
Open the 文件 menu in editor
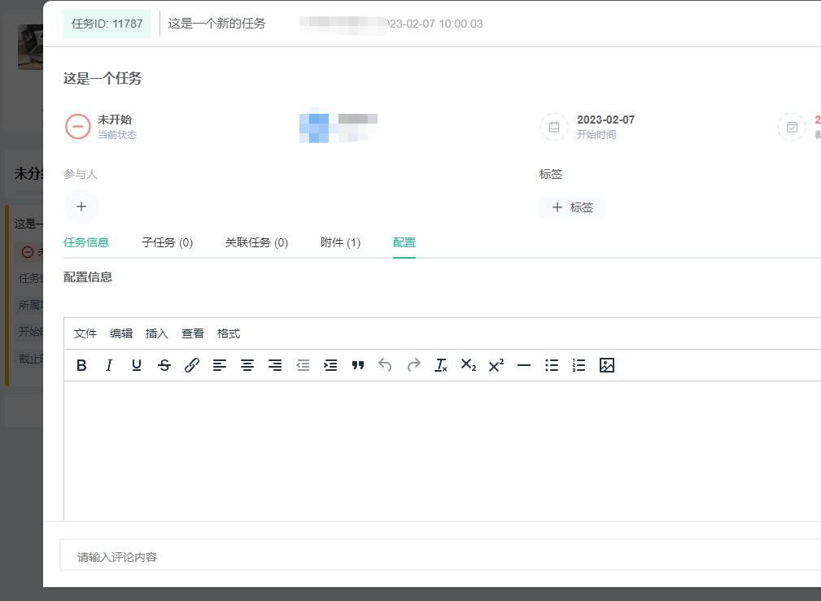point(85,333)
